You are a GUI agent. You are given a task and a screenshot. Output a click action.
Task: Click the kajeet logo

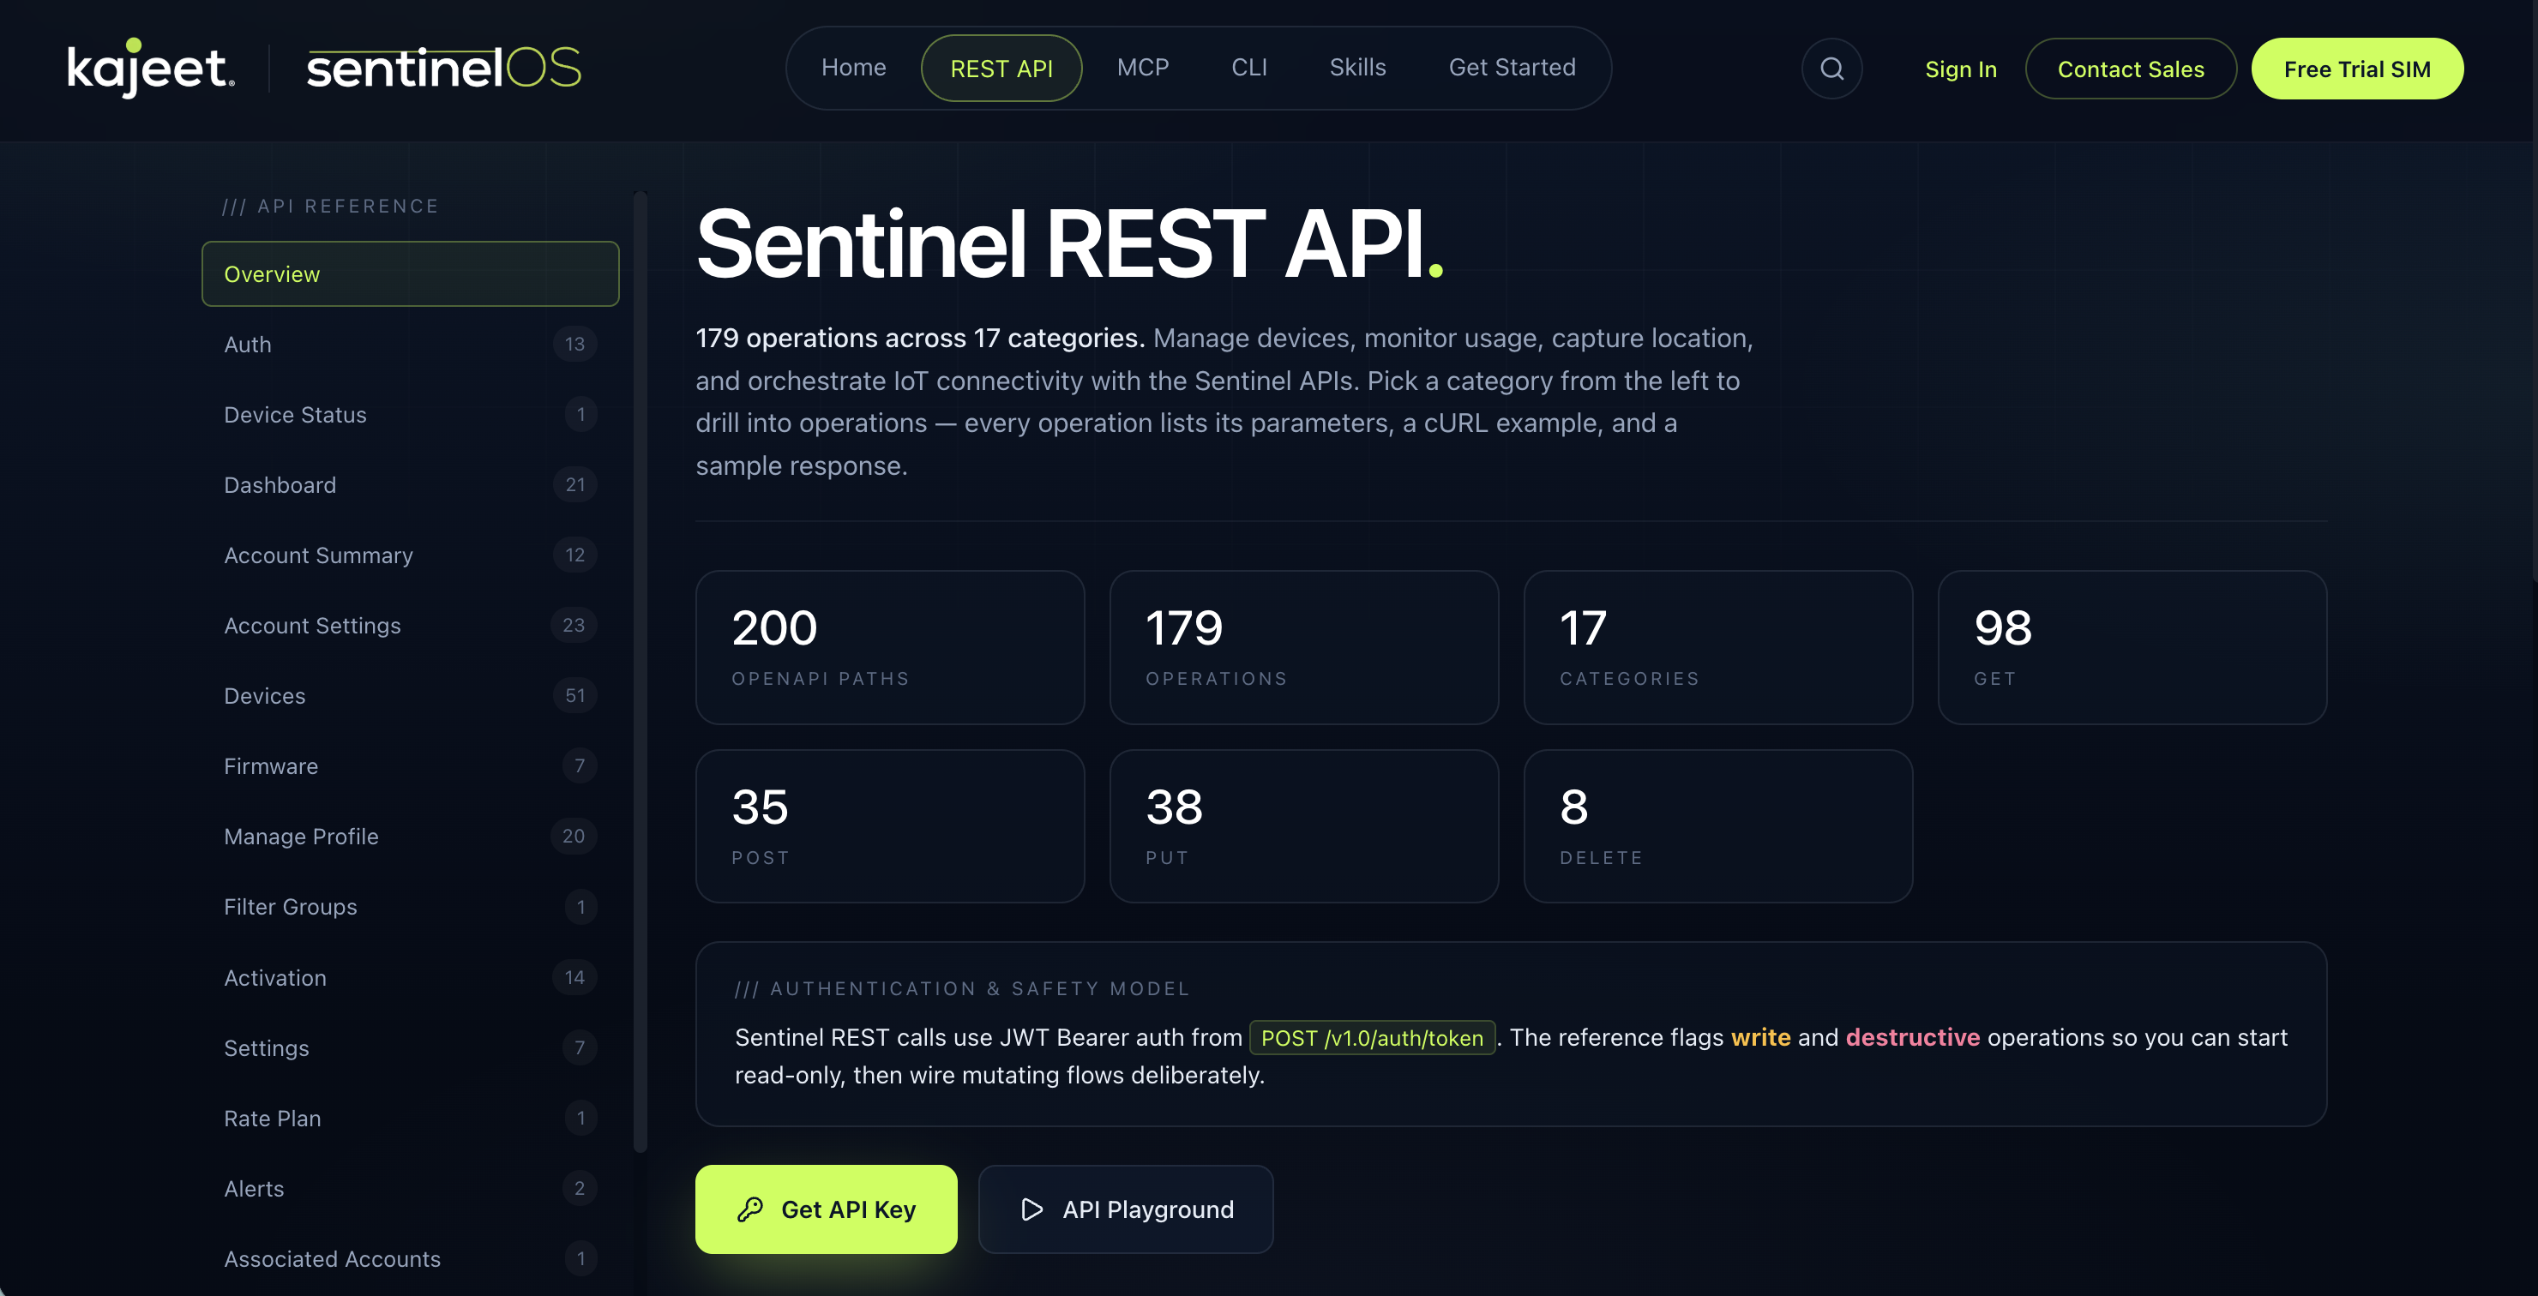tap(151, 68)
